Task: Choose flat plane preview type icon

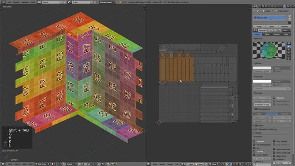Action: tap(289, 43)
